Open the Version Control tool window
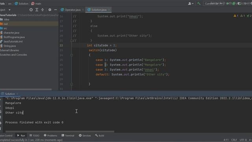This screenshot has width=252, height=142. click(x=6, y=136)
